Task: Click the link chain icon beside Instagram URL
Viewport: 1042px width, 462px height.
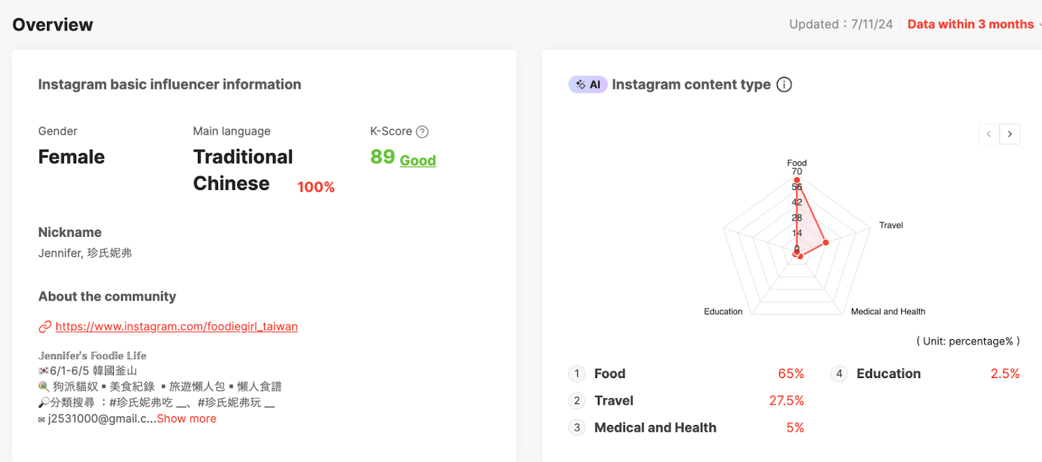Action: point(45,327)
